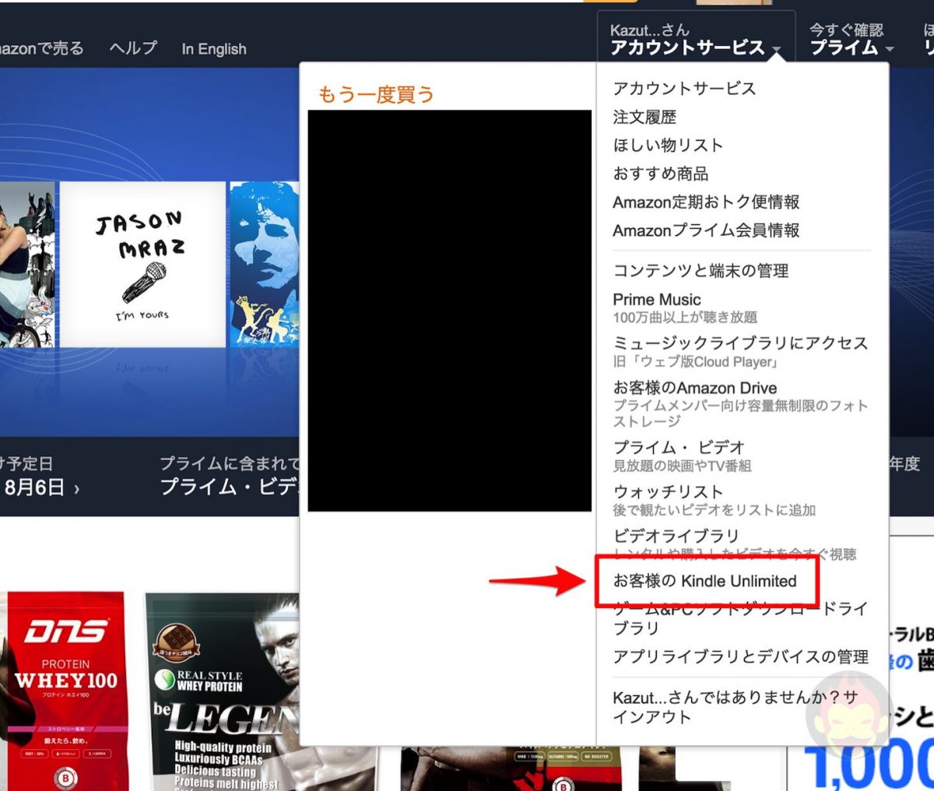The width and height of the screenshot is (934, 791).
Task: Access ミュージックライブラリにアクセス
Action: coord(739,343)
